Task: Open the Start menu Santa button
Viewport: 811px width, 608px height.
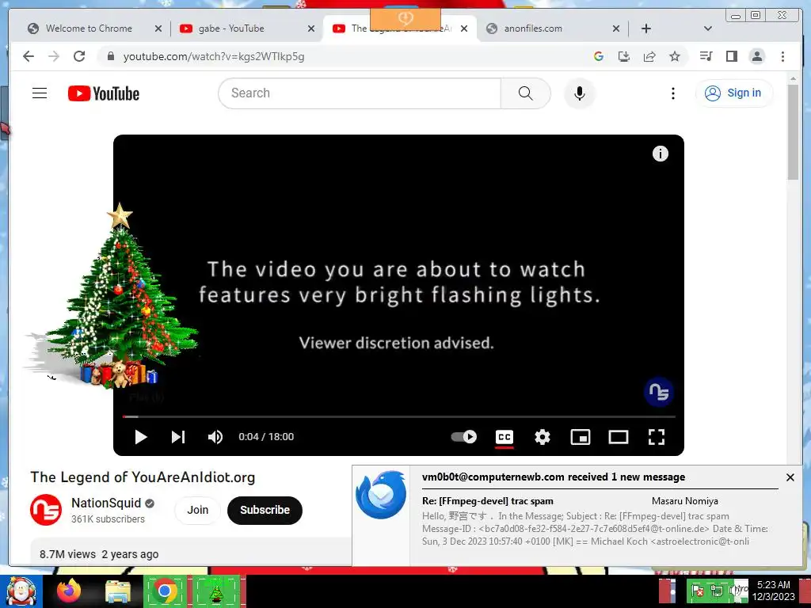Action: tap(21, 591)
